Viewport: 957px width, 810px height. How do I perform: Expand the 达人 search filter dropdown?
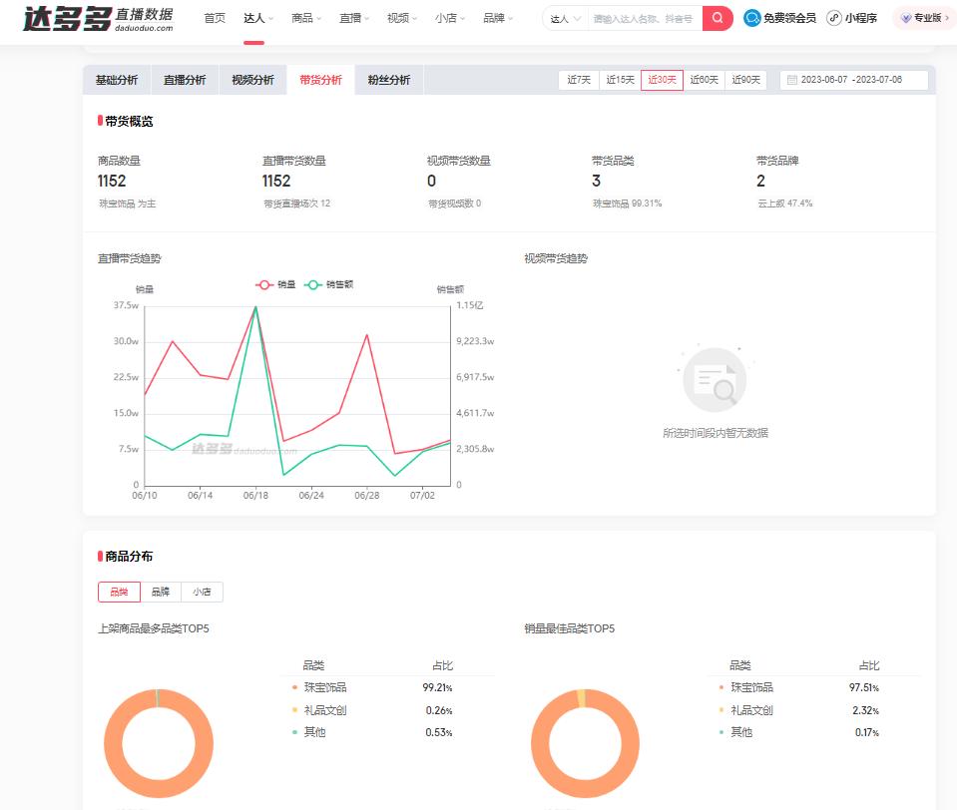click(x=564, y=18)
